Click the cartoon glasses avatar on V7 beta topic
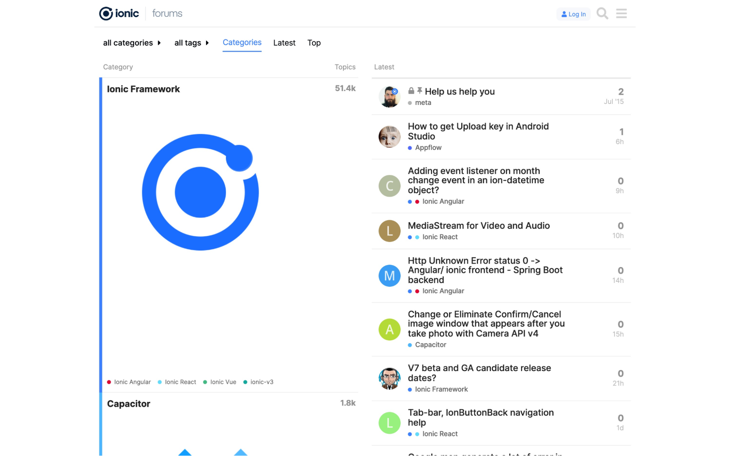The width and height of the screenshot is (730, 456). click(x=389, y=378)
